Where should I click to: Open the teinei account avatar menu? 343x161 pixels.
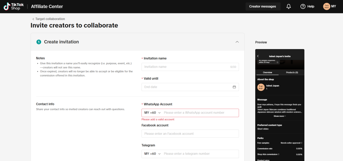coord(326,6)
